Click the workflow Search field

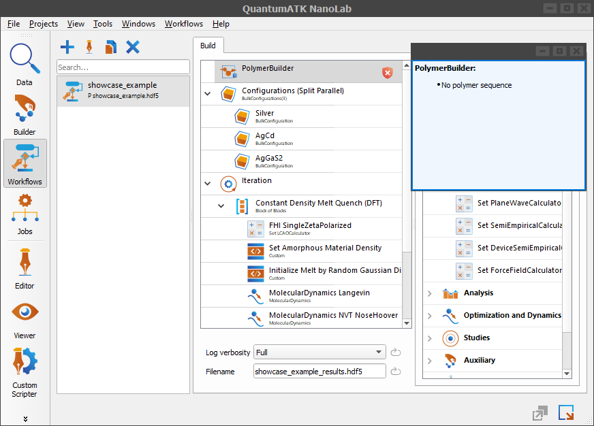pyautogui.click(x=123, y=67)
